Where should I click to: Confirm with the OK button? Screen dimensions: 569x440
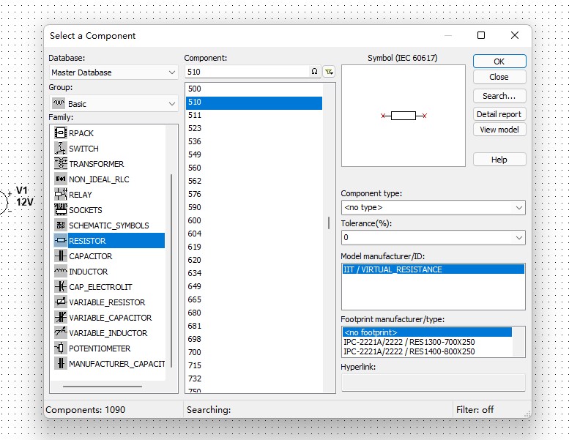[499, 61]
